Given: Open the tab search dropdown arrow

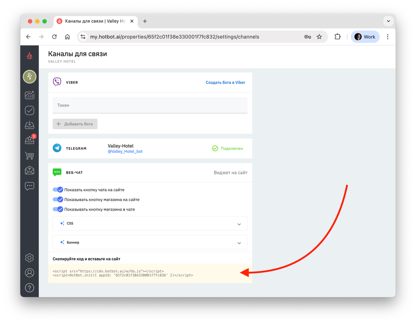Looking at the screenshot, I should [x=388, y=21].
